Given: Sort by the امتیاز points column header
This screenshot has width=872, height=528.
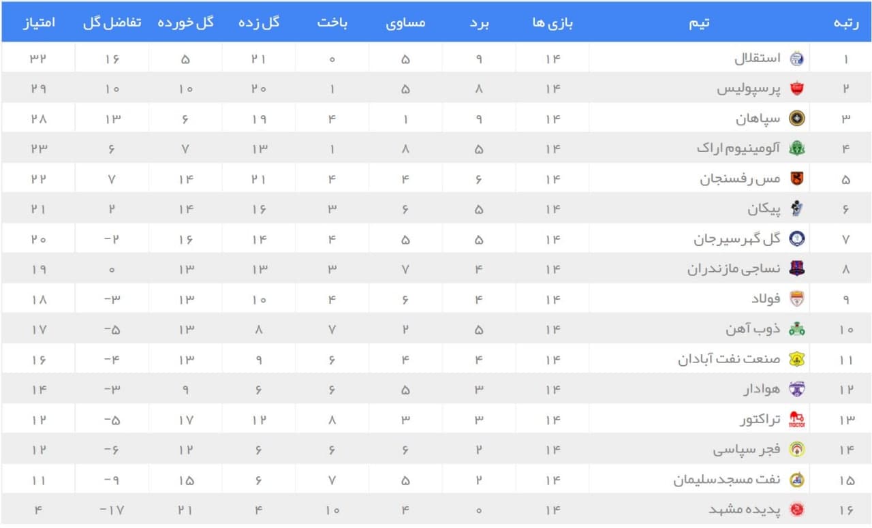Looking at the screenshot, I should [39, 22].
